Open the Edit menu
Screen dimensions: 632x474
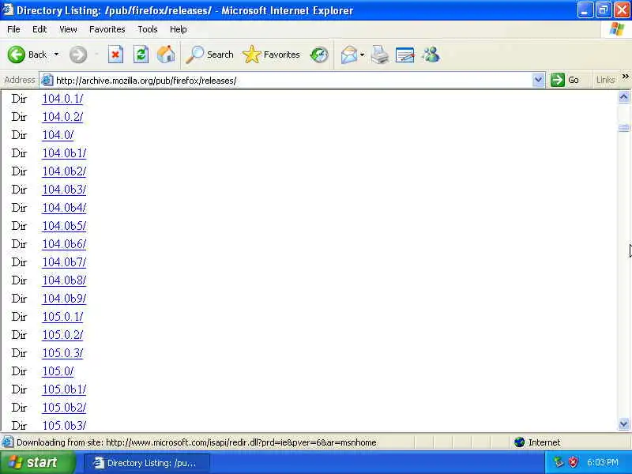click(x=39, y=29)
